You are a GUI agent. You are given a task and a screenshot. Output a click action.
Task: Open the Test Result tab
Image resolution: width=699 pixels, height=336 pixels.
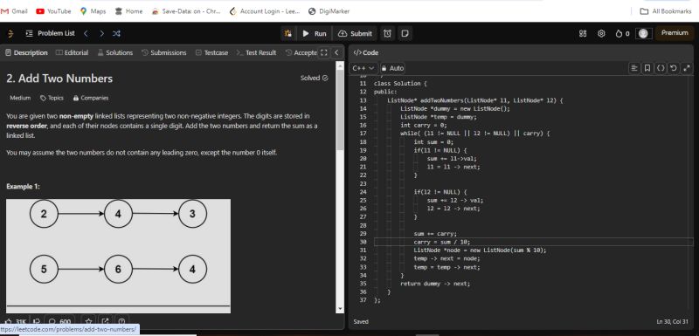256,52
